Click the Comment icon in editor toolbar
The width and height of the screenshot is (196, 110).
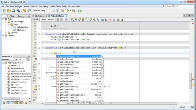[x=118, y=20]
